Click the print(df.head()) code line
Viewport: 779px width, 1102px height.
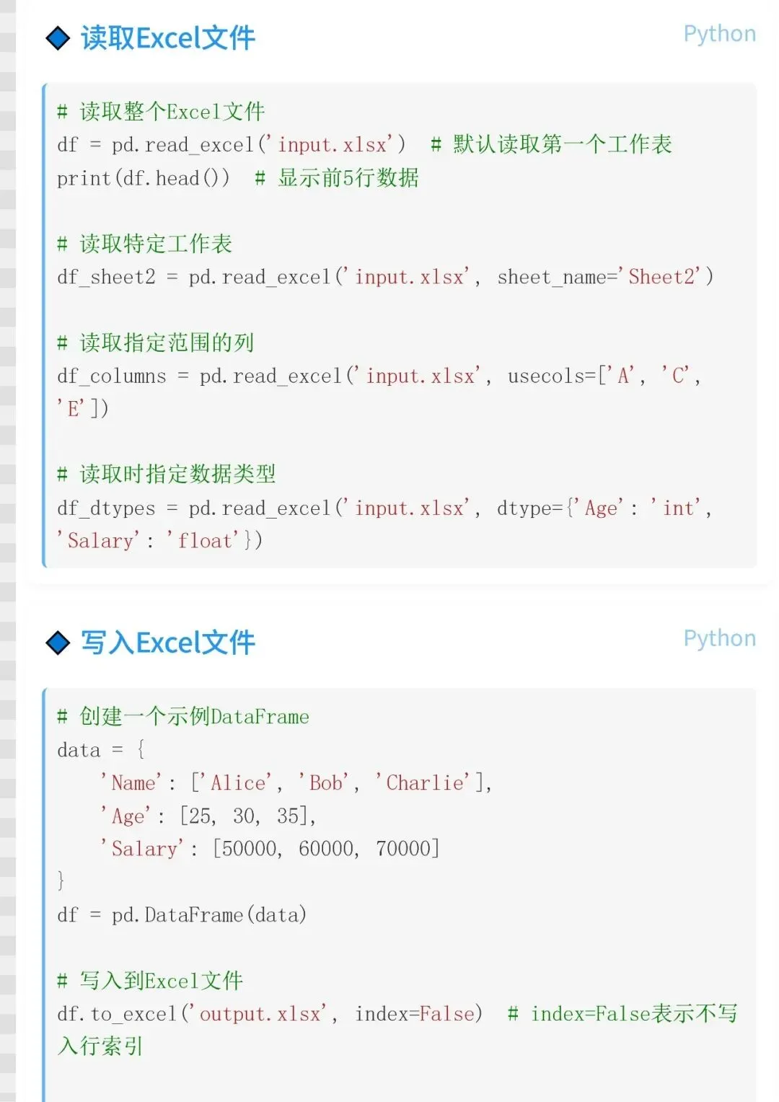click(144, 178)
